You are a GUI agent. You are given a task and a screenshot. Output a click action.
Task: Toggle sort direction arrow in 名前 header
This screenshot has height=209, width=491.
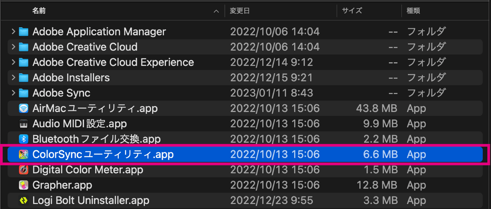coord(216,11)
